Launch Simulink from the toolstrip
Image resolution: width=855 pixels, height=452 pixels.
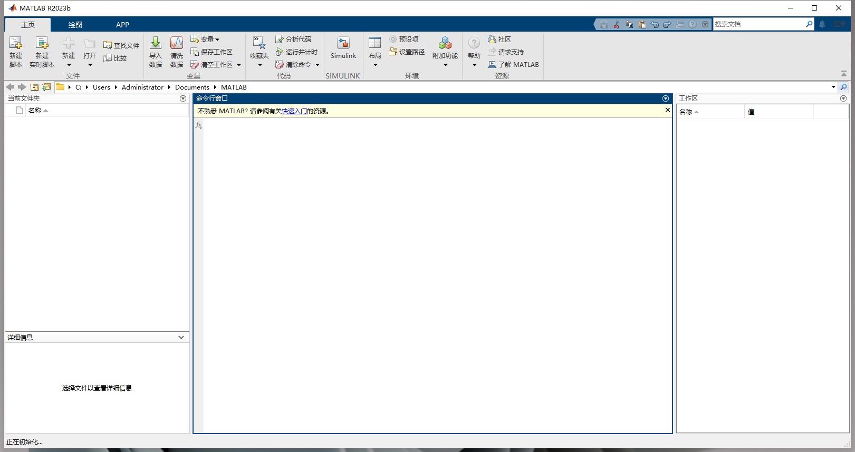343,48
